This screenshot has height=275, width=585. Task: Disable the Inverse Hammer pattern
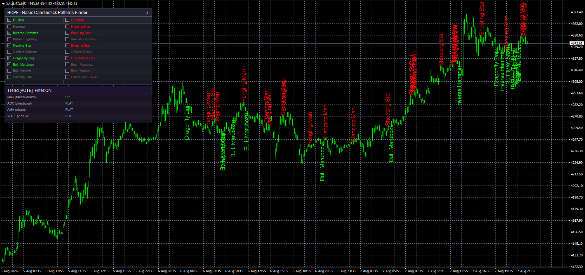9,33
